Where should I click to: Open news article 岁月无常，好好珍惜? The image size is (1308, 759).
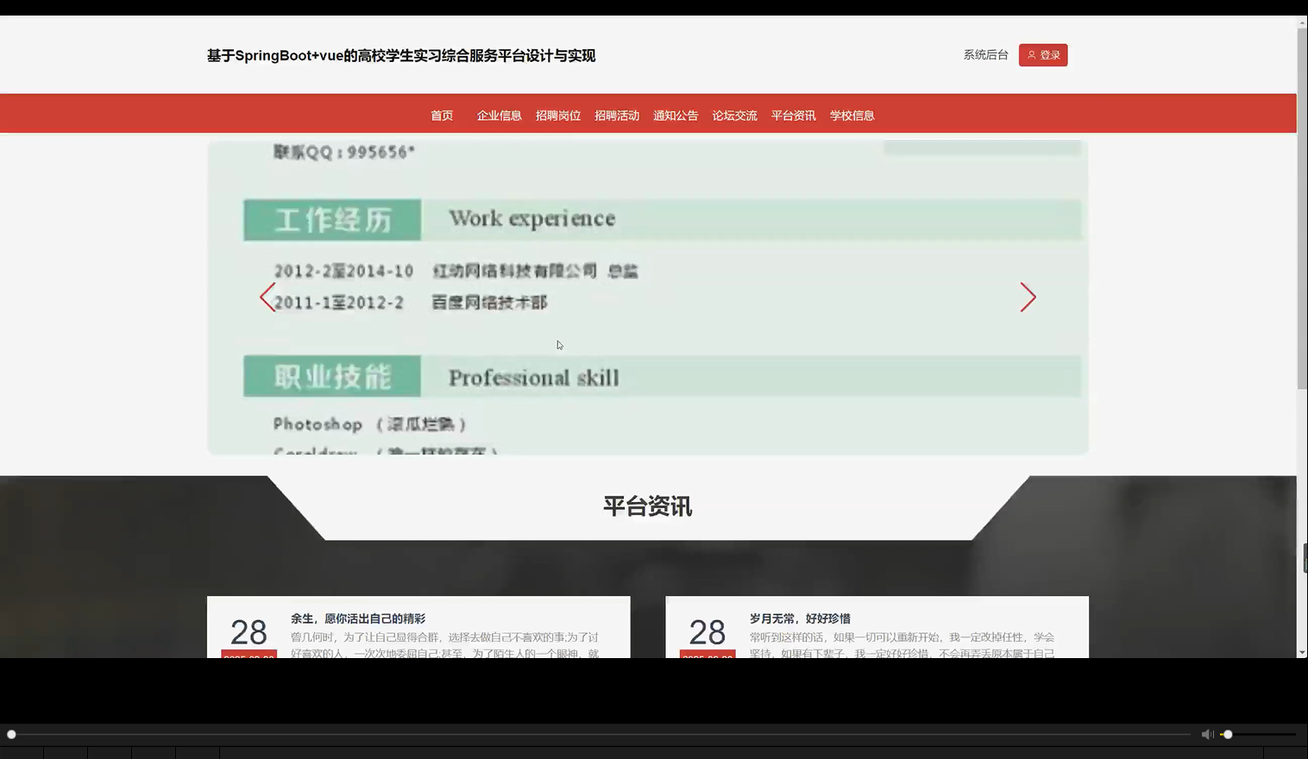coord(800,618)
